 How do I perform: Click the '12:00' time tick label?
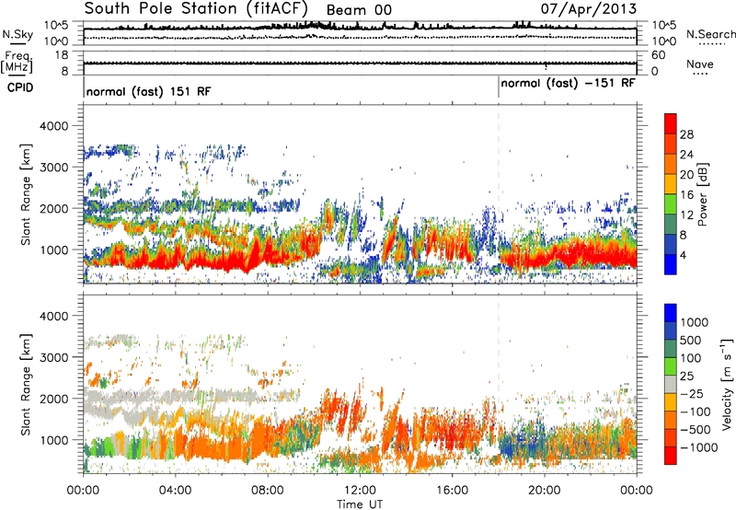pos(360,491)
